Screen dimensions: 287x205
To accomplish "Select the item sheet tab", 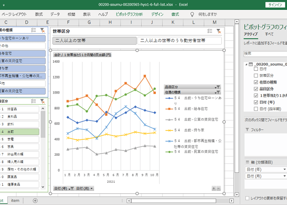I will (15, 201).
